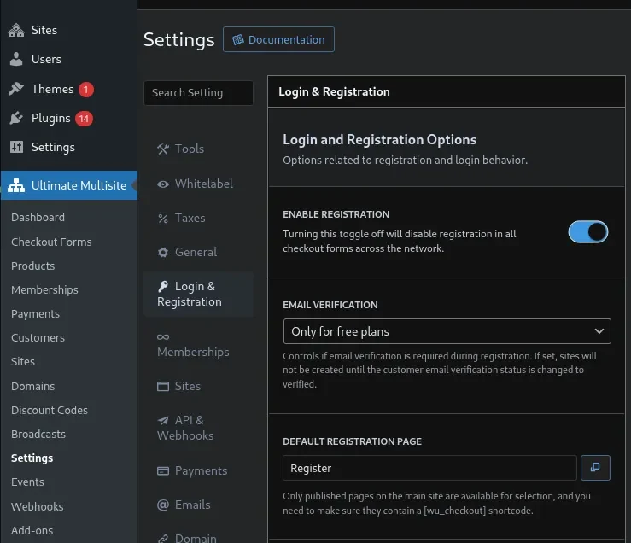The height and width of the screenshot is (543, 631).
Task: Open the Email Verification dropdown
Action: pyautogui.click(x=447, y=331)
